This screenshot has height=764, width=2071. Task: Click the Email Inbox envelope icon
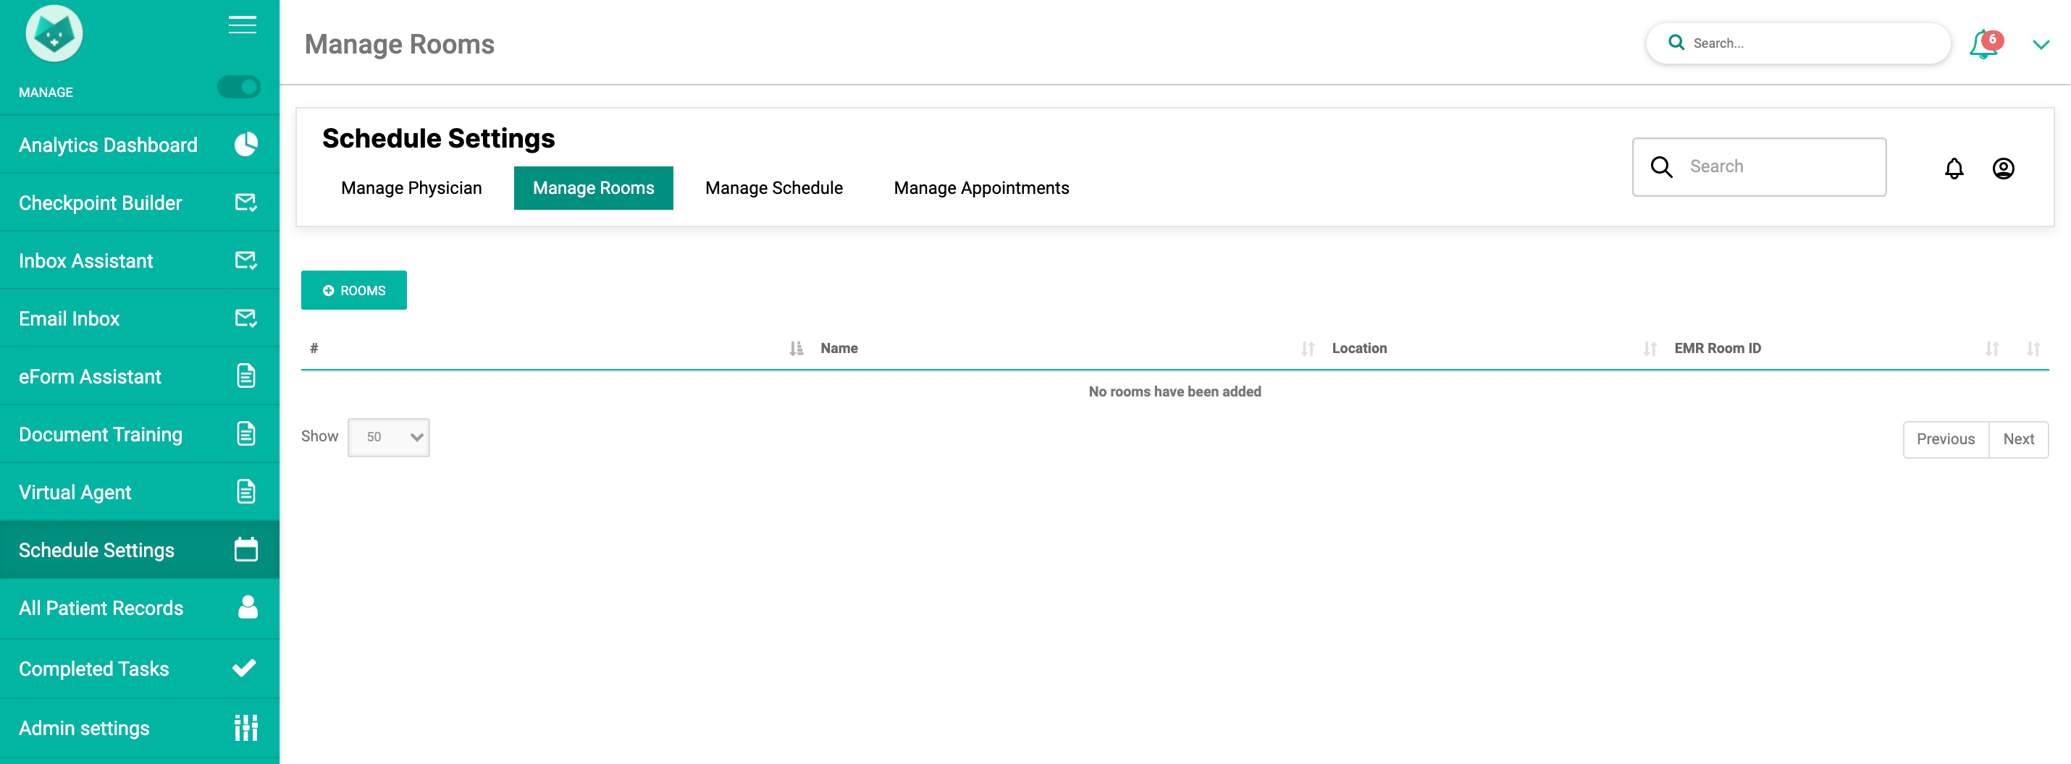pos(246,318)
